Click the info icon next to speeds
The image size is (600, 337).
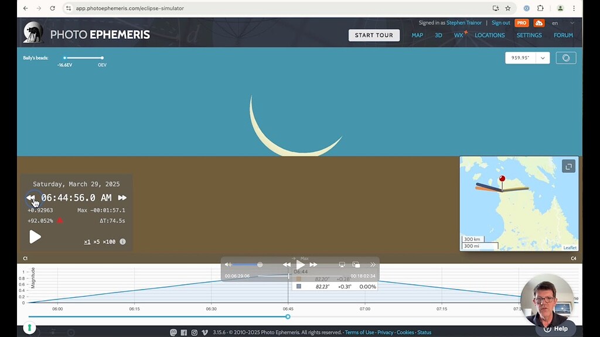tap(122, 242)
